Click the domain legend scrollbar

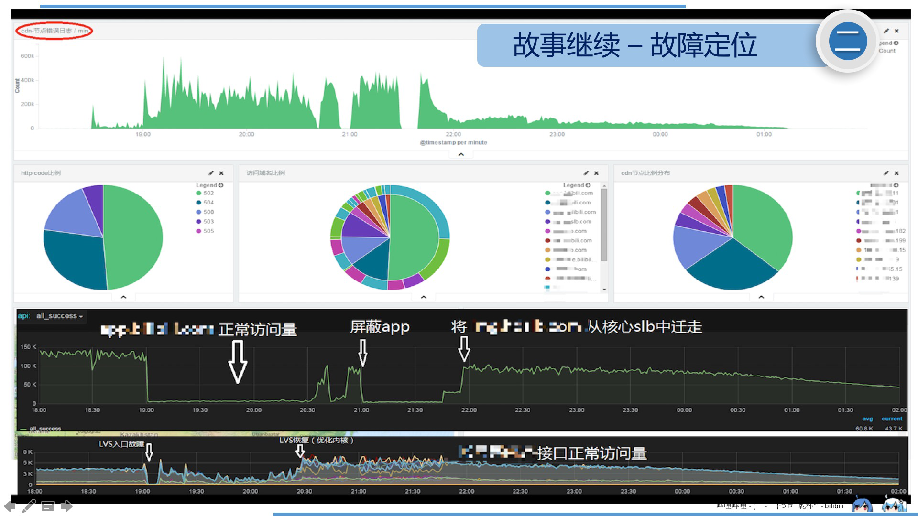[604, 225]
